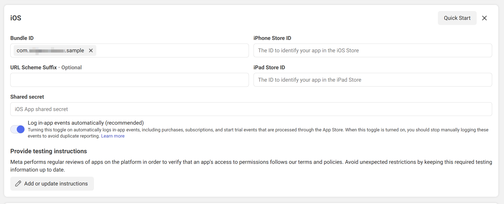The width and height of the screenshot is (504, 204).
Task: Click the iPhone Store ID label
Action: (272, 38)
